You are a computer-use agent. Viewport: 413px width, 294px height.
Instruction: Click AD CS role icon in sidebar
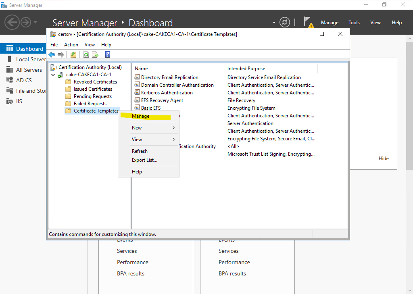click(x=10, y=80)
